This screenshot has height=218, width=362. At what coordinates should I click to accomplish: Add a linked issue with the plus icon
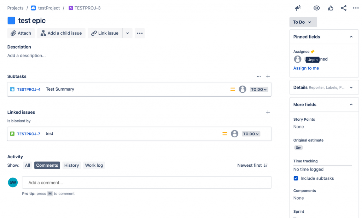coord(268,112)
